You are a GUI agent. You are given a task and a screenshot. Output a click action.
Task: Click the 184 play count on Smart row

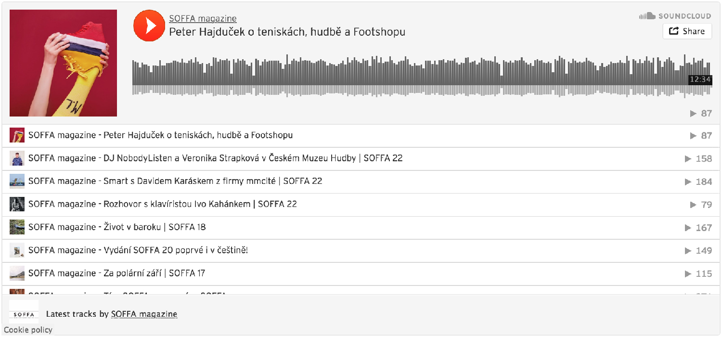coord(698,181)
